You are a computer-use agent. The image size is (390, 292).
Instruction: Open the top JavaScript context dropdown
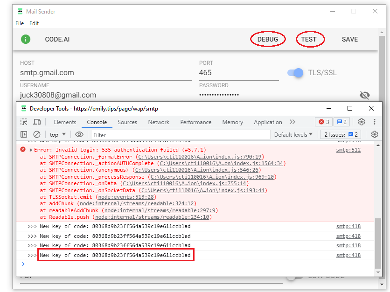pyautogui.click(x=58, y=135)
